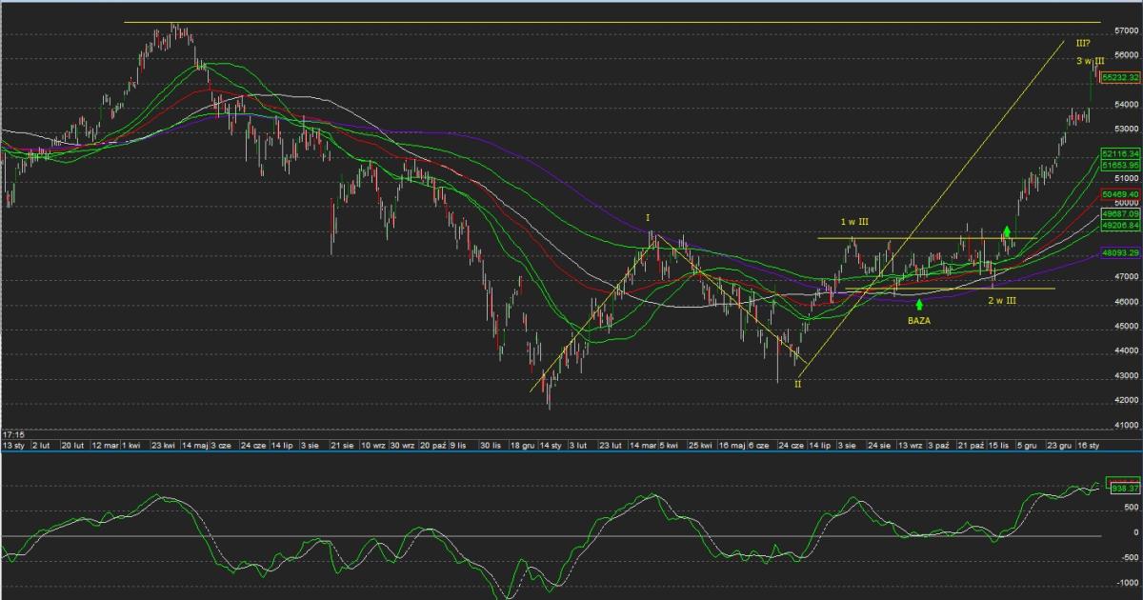
Task: Click the green 52116.34 moving average tag
Action: point(1120,153)
